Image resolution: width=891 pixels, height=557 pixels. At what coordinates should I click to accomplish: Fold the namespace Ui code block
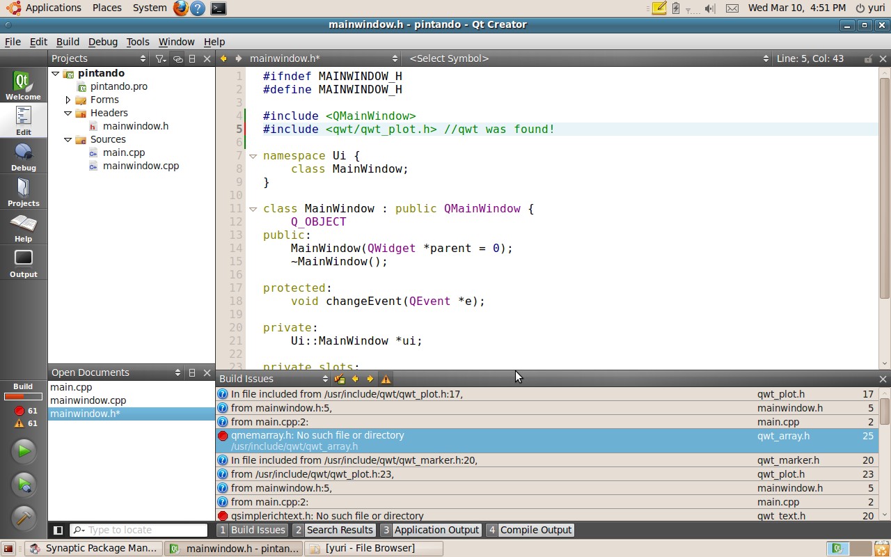click(253, 156)
